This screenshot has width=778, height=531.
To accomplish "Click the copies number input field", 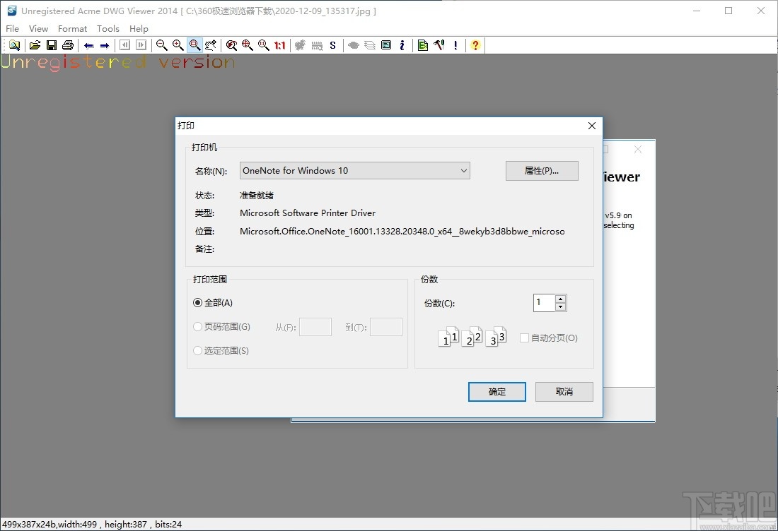I will tap(543, 302).
